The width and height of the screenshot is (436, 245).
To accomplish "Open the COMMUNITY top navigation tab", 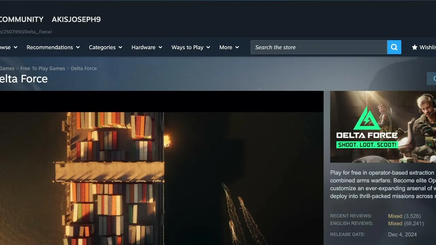I will click(x=22, y=19).
